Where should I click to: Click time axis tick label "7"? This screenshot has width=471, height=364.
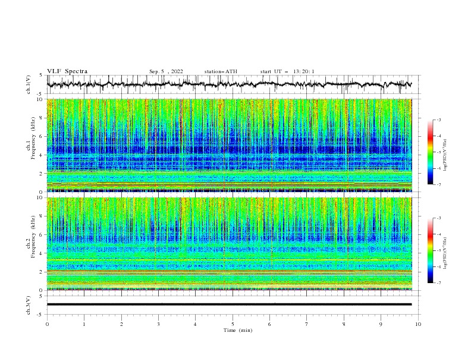pos(307,324)
